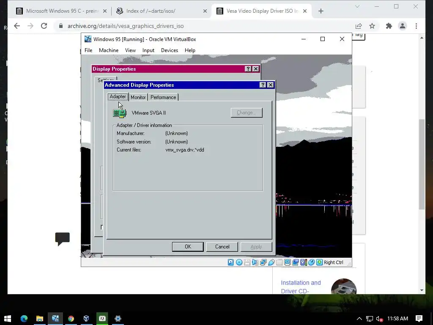The image size is (433, 325).
Task: Switch to the Adapter tab
Action: point(118,96)
